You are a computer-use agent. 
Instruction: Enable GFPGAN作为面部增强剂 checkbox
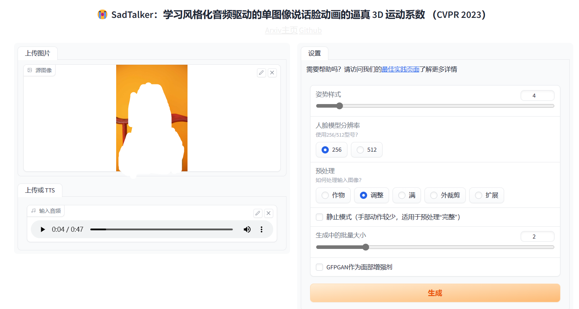pyautogui.click(x=319, y=267)
